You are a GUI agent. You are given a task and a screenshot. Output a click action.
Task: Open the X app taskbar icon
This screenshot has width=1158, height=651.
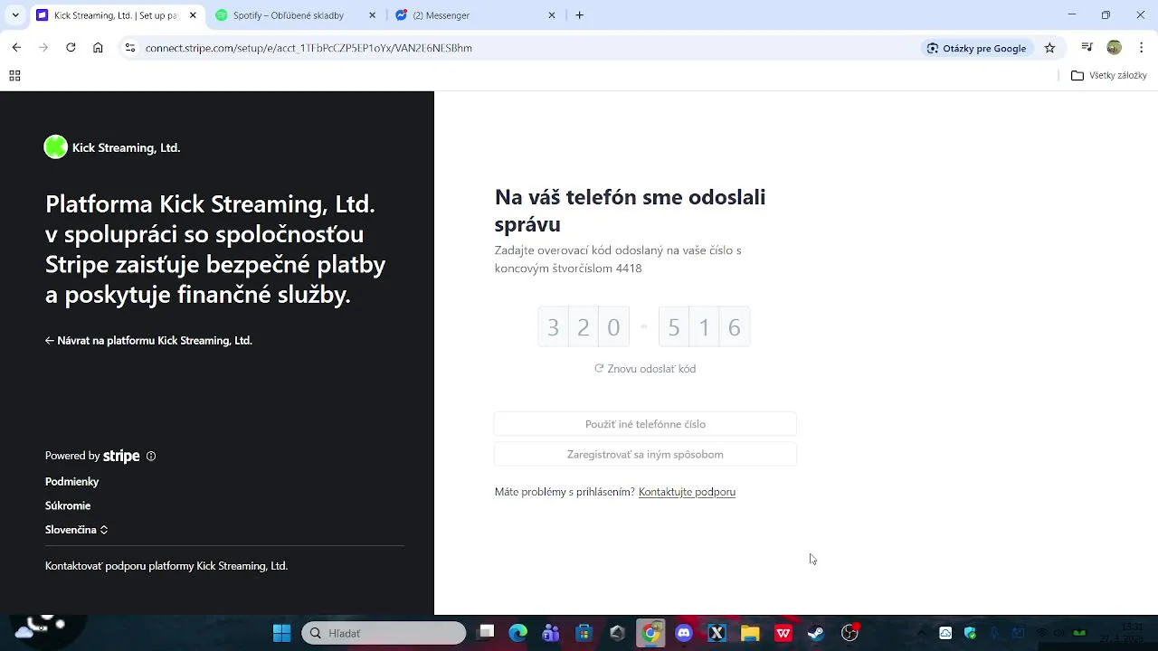click(x=717, y=633)
